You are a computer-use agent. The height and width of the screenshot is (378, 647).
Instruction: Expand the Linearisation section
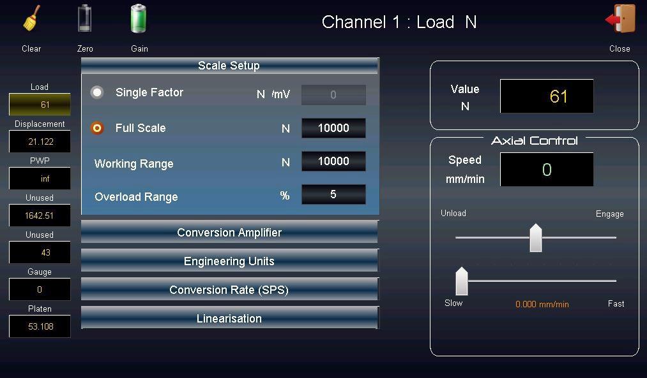(x=229, y=319)
